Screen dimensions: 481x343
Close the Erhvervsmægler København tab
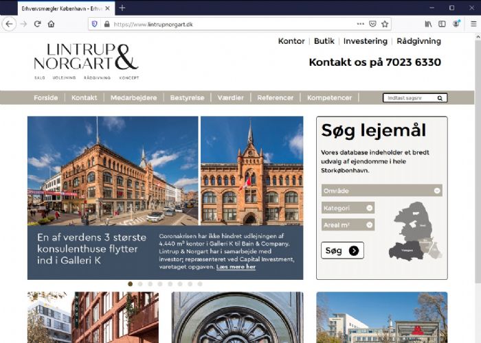(x=107, y=8)
